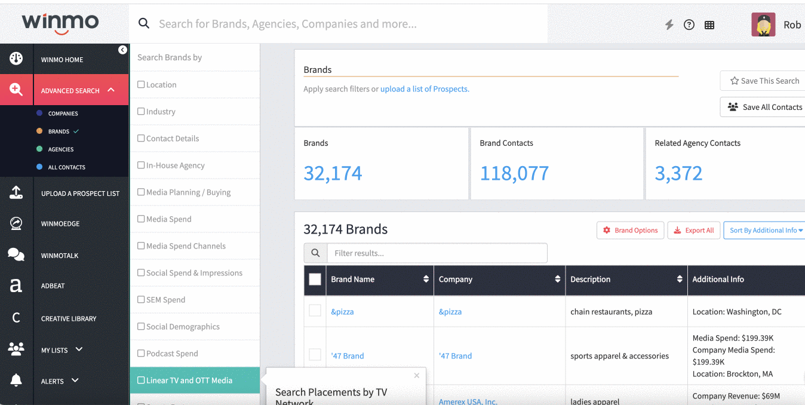Check the Contact Details filter checkbox
The image size is (805, 405).
click(141, 138)
